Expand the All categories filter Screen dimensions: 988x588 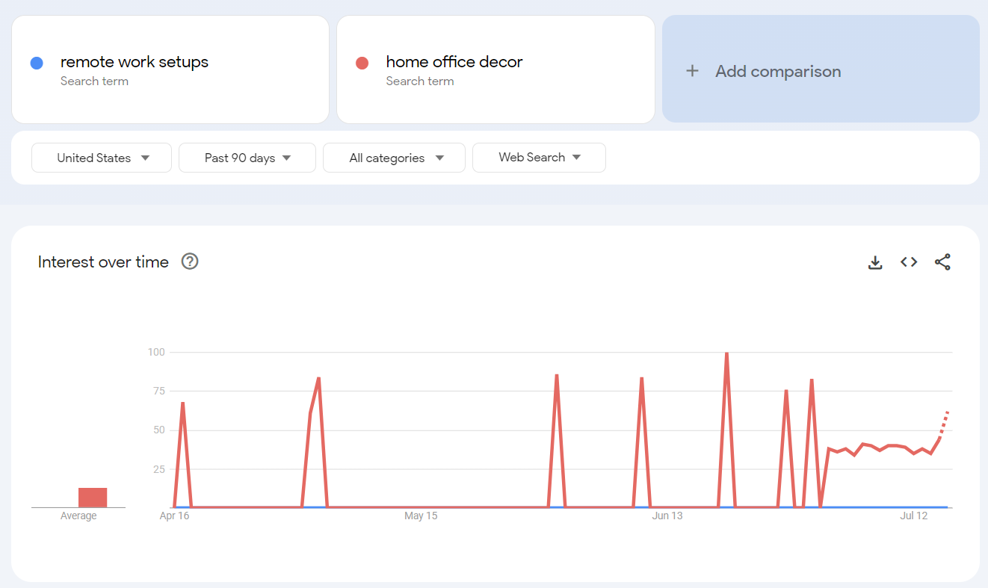tap(394, 158)
